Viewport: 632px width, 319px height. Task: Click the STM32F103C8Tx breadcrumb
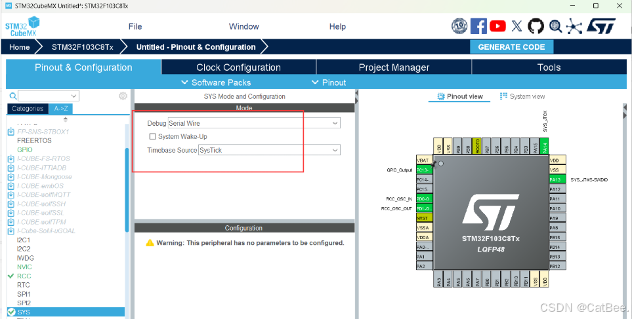coord(82,47)
